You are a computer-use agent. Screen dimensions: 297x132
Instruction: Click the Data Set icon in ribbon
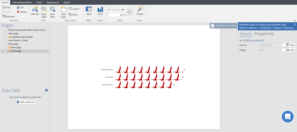35,9
